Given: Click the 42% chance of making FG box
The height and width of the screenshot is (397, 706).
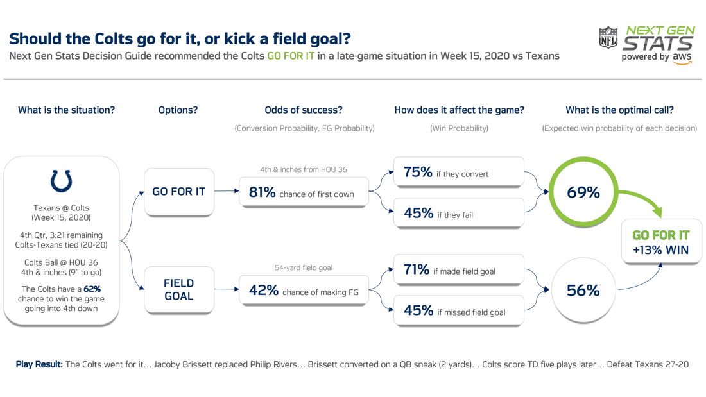Looking at the screenshot, I should point(304,291).
